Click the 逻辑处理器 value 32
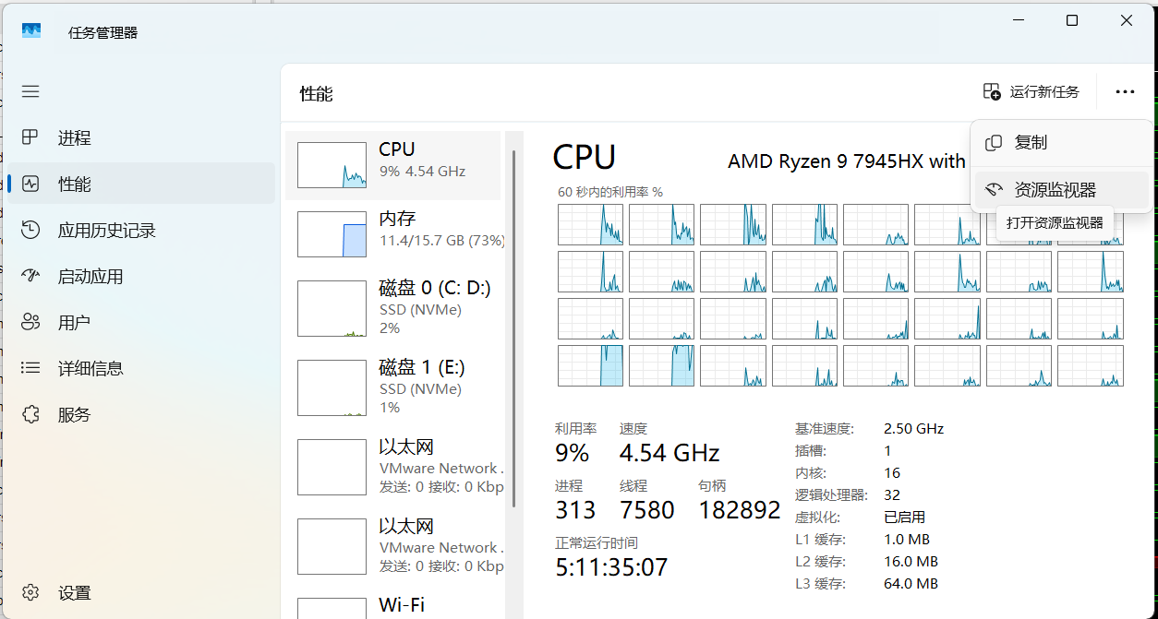This screenshot has width=1158, height=619. pyautogui.click(x=892, y=495)
